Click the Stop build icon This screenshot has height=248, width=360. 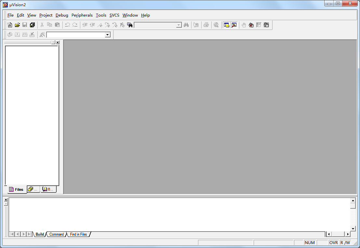click(x=32, y=35)
